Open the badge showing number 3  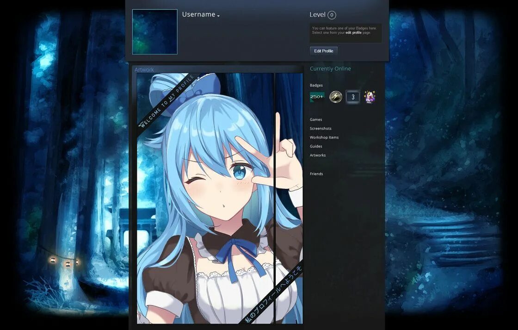pos(353,97)
